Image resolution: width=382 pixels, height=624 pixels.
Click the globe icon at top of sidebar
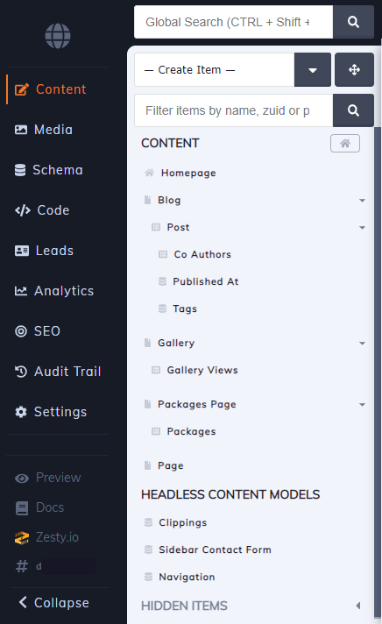click(x=58, y=36)
